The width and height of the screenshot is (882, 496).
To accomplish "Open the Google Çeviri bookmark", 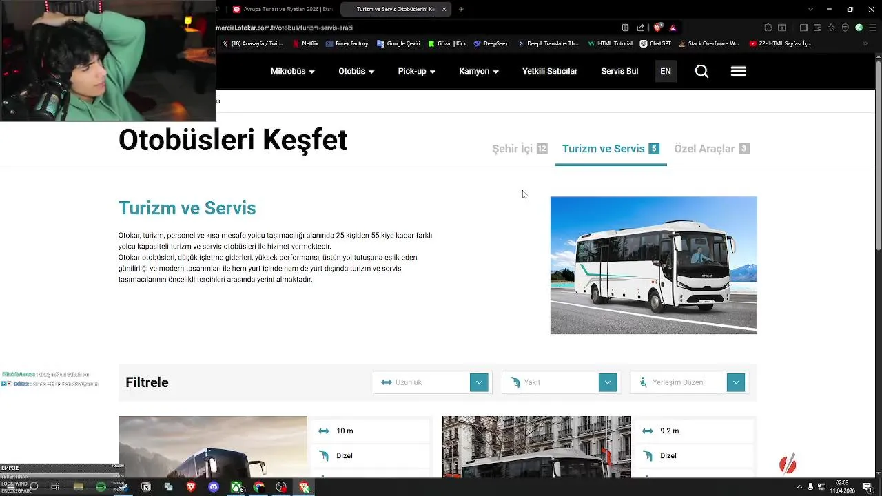I will click(x=398, y=43).
